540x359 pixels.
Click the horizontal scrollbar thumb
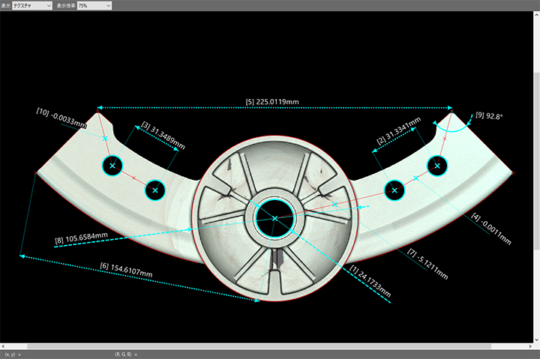click(259, 346)
